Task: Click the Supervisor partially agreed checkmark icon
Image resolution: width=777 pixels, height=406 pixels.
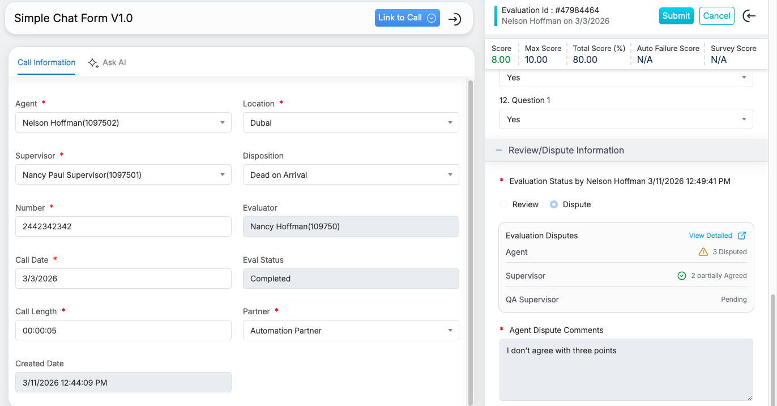Action: tap(682, 276)
